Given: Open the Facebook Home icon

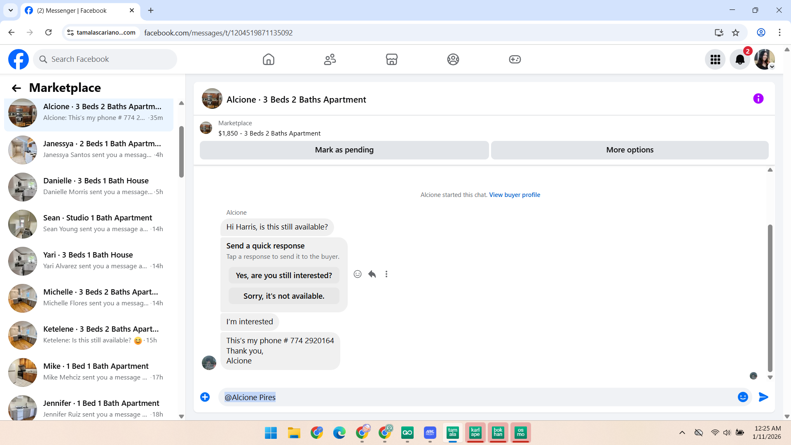Looking at the screenshot, I should coord(268,59).
